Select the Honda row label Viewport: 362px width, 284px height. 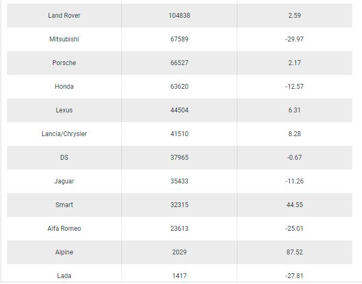(x=64, y=87)
